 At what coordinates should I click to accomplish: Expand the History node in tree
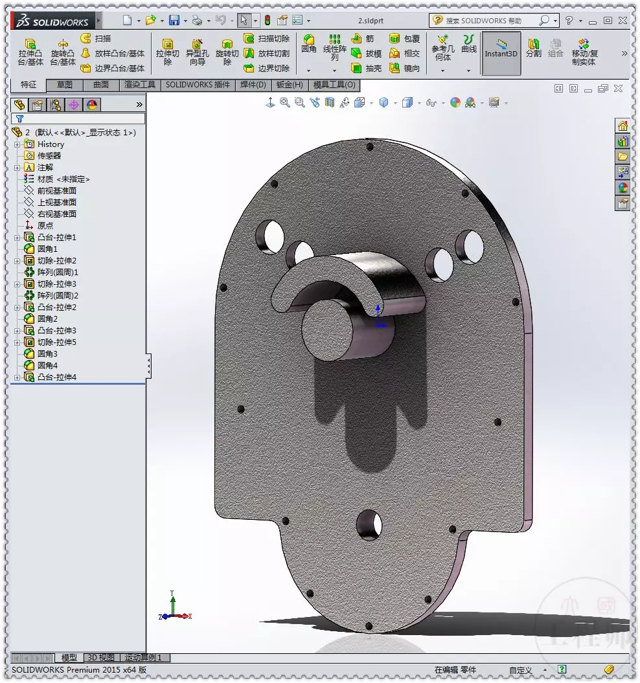(17, 144)
